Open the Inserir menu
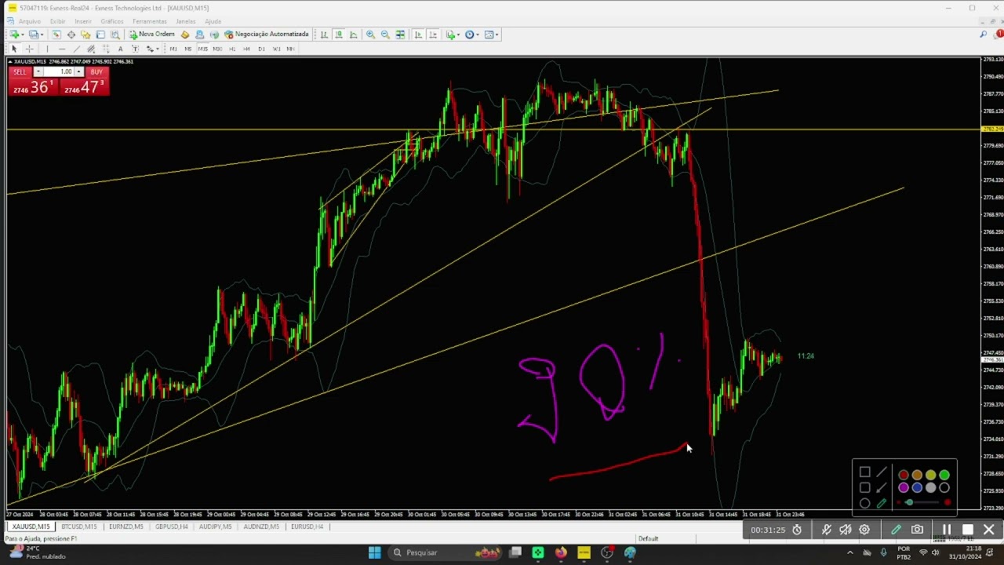 (82, 21)
